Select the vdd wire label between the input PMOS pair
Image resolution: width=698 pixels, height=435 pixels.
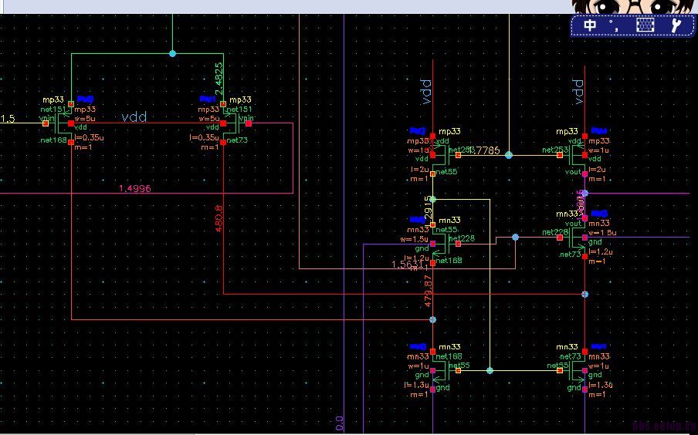click(134, 117)
